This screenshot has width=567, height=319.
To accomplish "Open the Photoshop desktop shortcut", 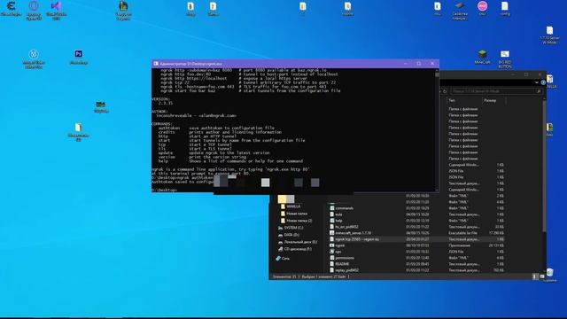I will [79, 57].
